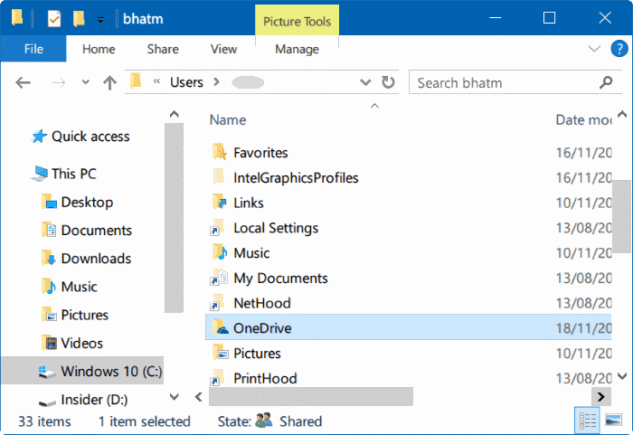
Task: Open Videos in the navigation pane
Action: click(x=81, y=344)
